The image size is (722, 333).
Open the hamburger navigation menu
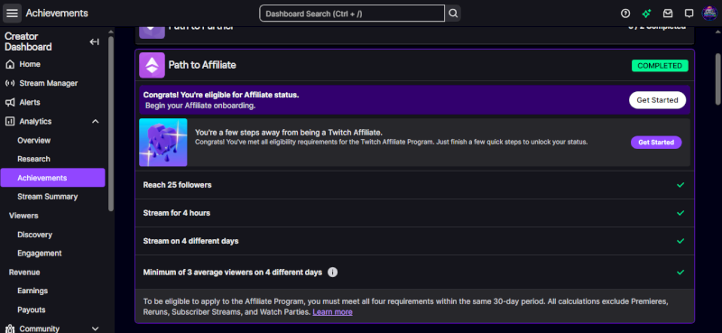(x=12, y=14)
